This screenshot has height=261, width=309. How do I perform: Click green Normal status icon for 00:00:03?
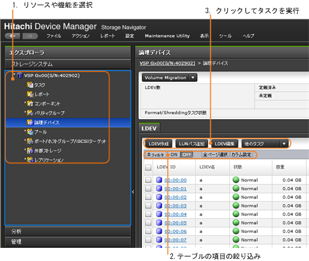[x=236, y=205]
